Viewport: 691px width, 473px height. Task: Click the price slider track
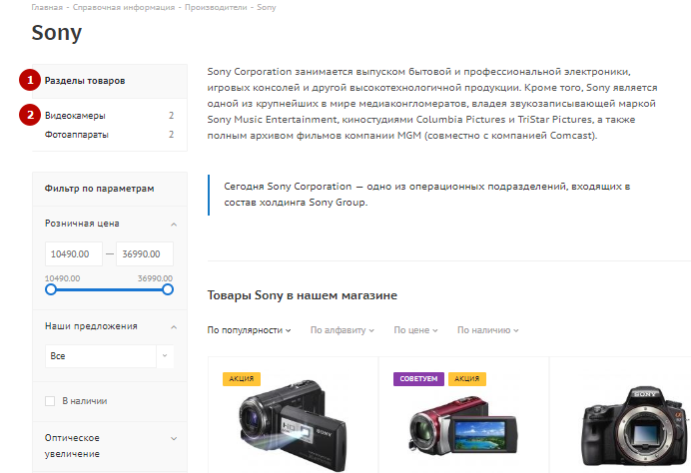click(x=109, y=289)
